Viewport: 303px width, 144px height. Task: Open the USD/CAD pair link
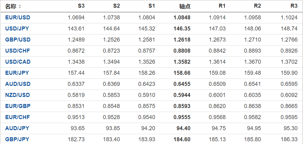point(18,62)
